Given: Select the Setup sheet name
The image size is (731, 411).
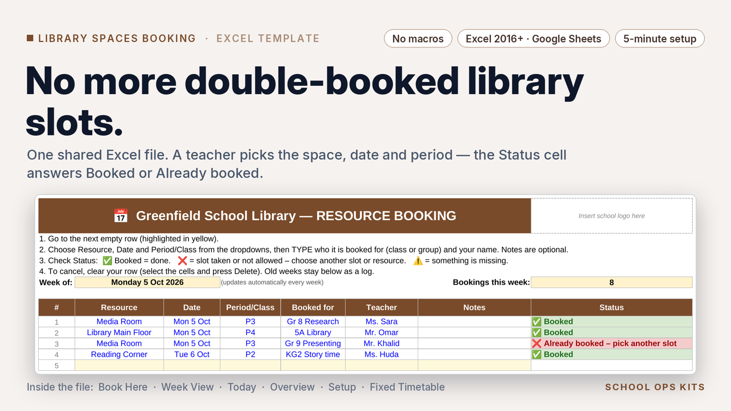Looking at the screenshot, I should pyautogui.click(x=342, y=387).
